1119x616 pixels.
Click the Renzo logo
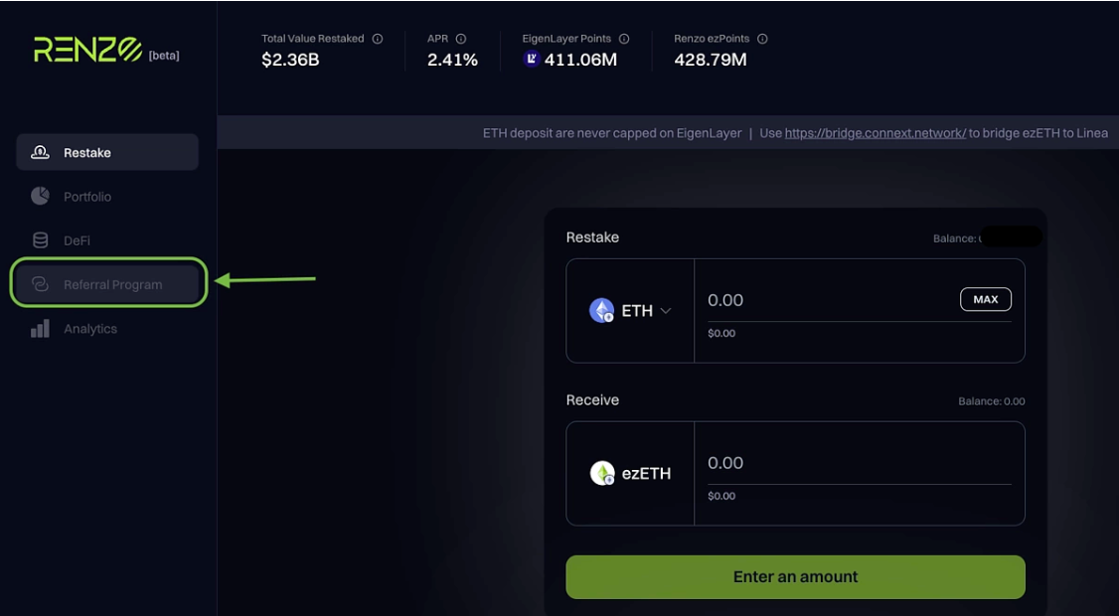click(88, 50)
